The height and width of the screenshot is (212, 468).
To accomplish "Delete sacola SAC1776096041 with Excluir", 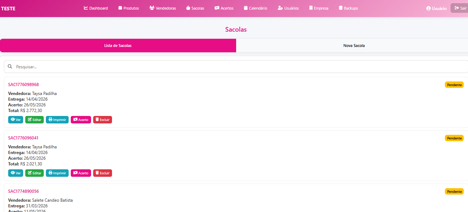I will tap(102, 173).
